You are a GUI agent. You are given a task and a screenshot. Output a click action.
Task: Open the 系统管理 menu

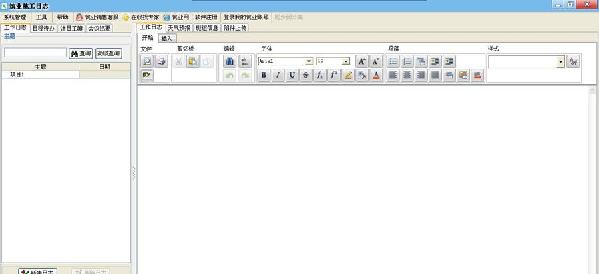click(x=15, y=17)
